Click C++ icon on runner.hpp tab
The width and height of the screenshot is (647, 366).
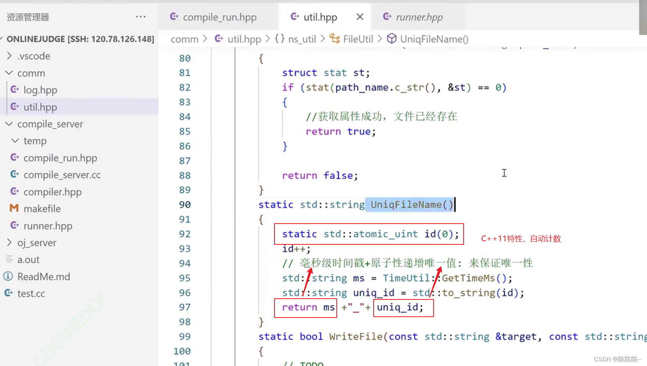(387, 17)
